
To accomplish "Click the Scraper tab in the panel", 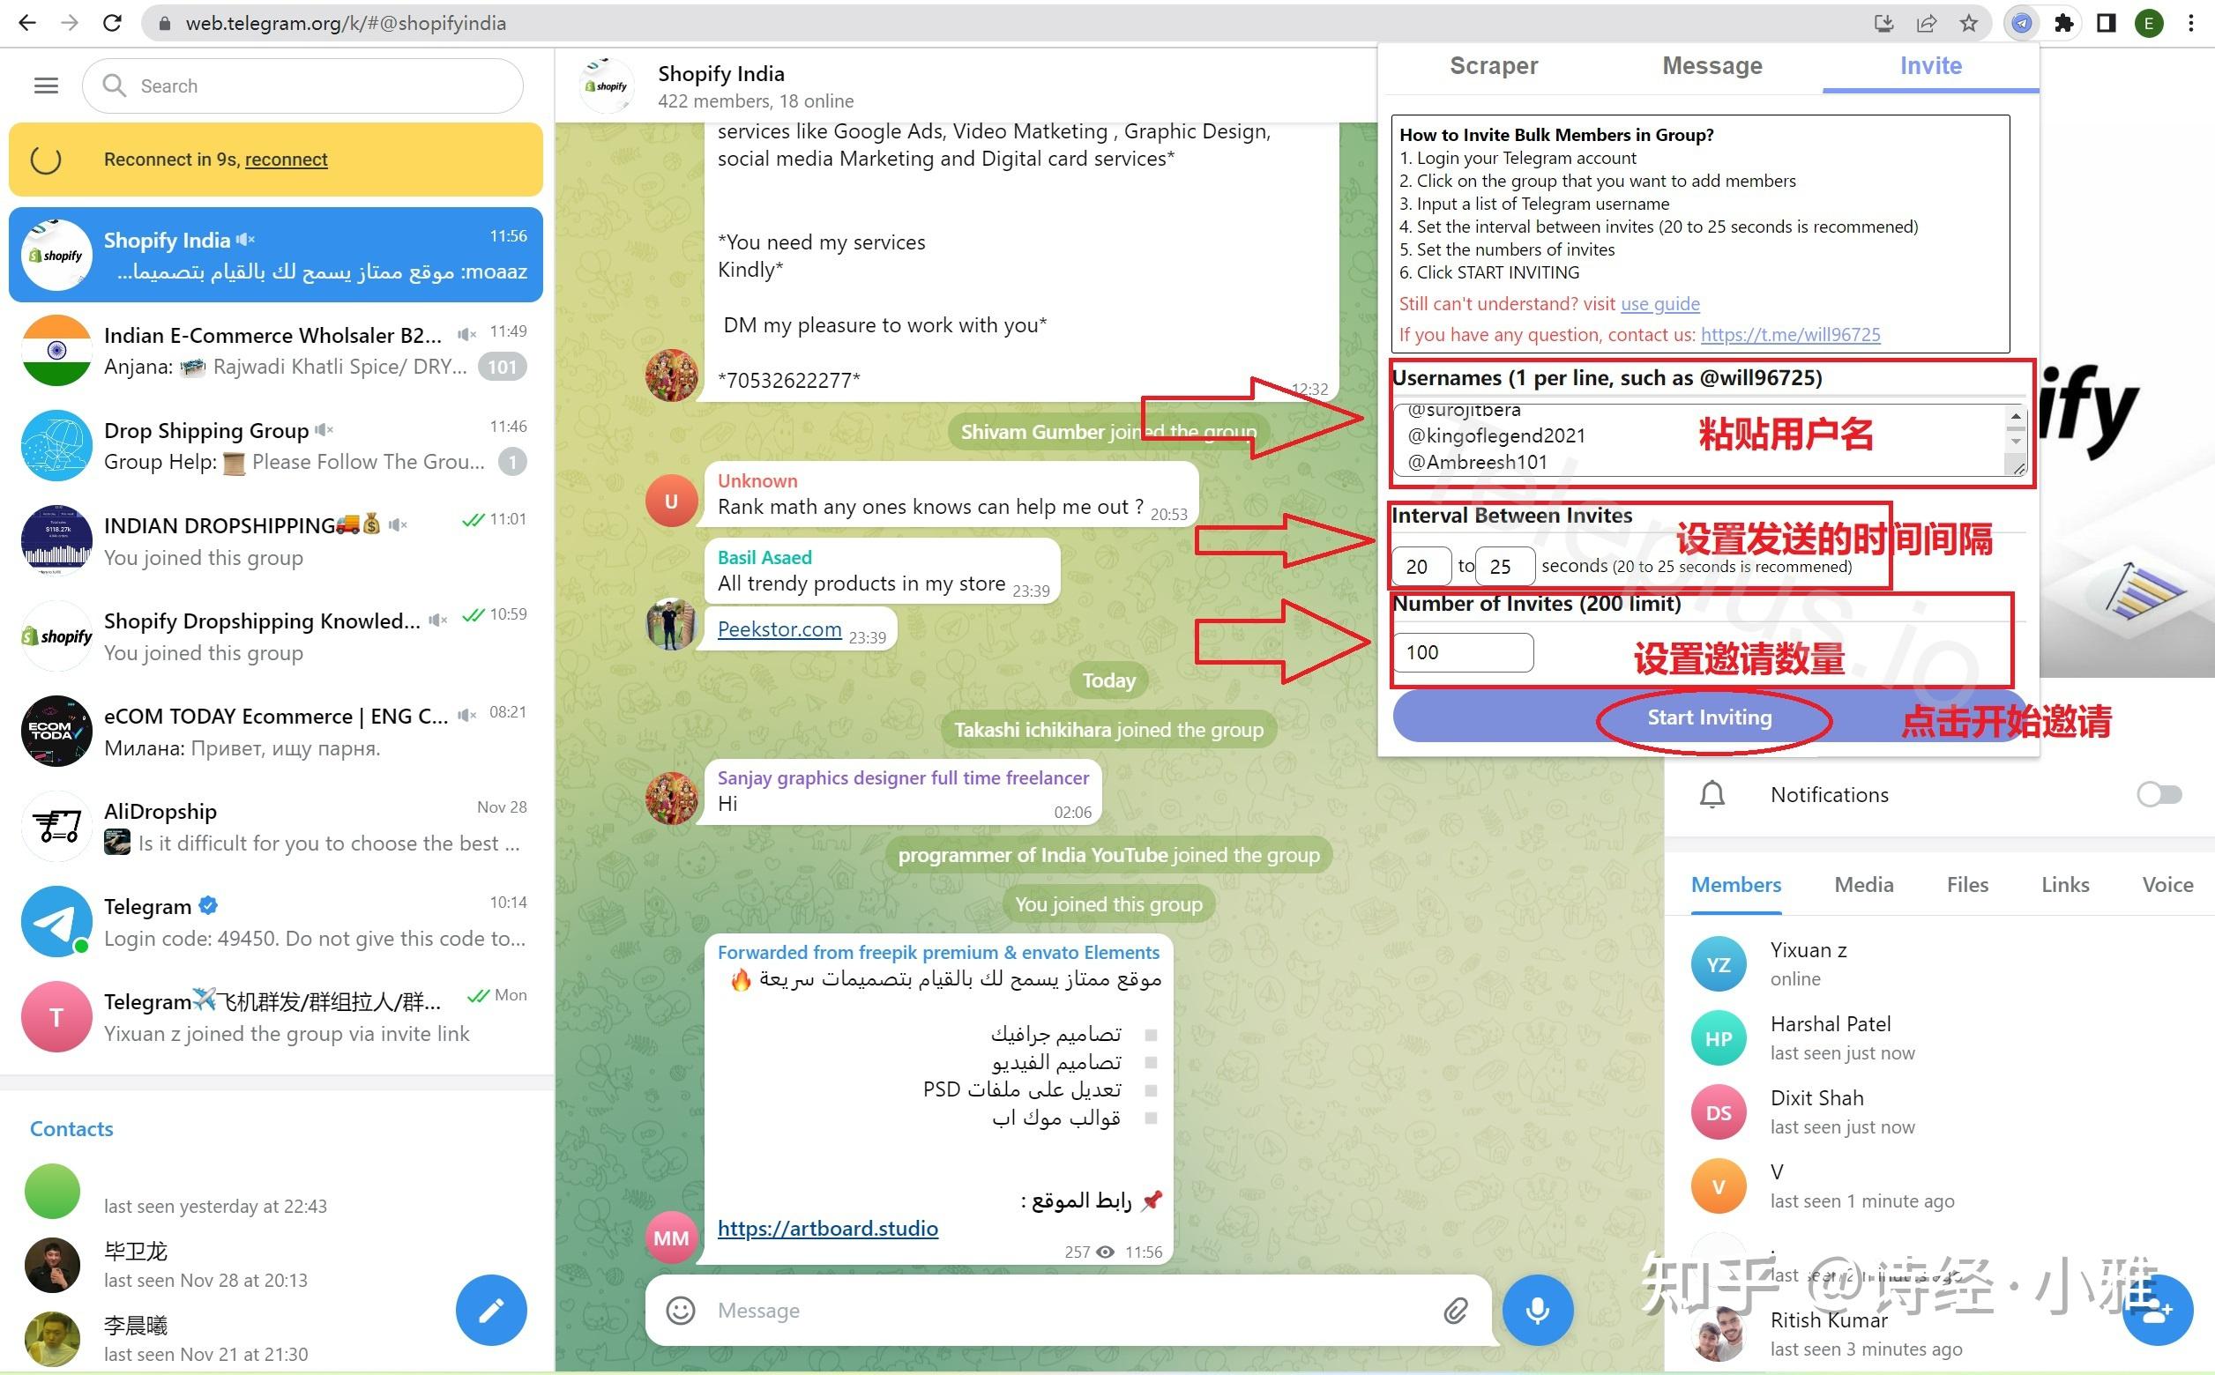I will (x=1494, y=65).
